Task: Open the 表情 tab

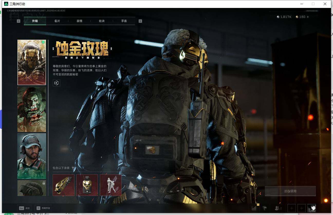Action: point(79,21)
